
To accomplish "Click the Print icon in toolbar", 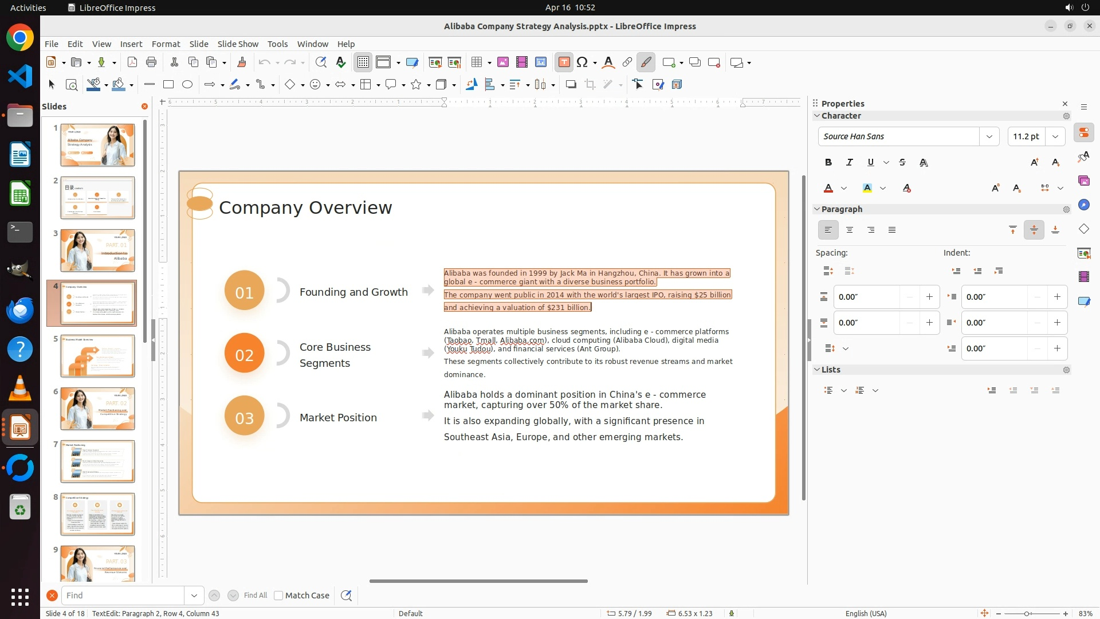I will coord(151,62).
